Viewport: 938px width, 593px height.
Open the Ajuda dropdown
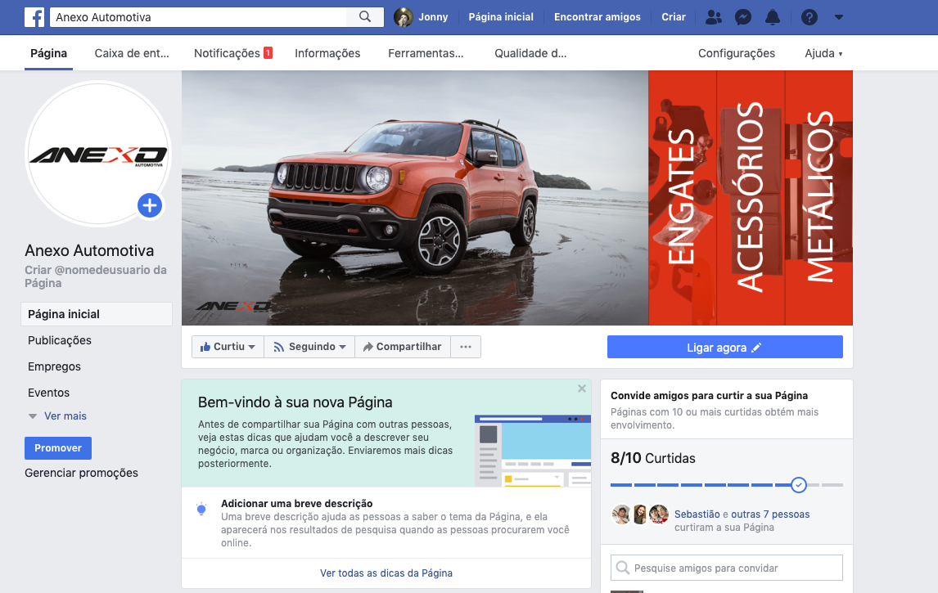click(x=823, y=53)
